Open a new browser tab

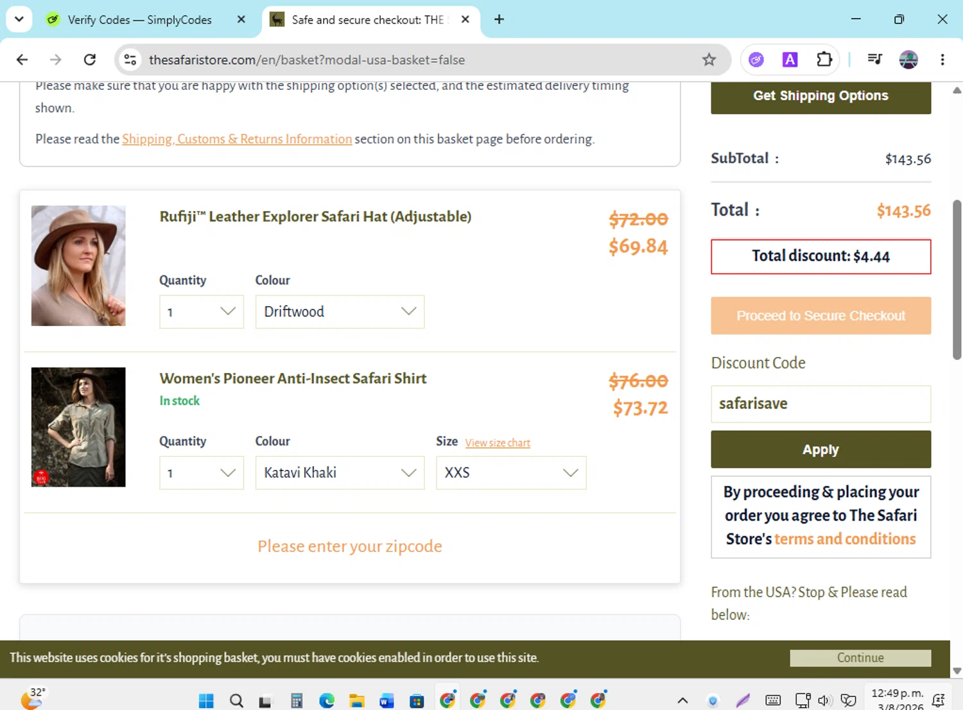(499, 19)
